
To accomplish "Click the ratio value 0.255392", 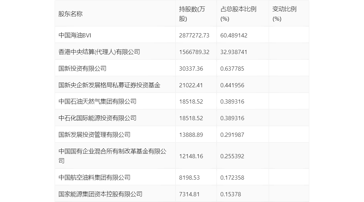I will pyautogui.click(x=232, y=156).
